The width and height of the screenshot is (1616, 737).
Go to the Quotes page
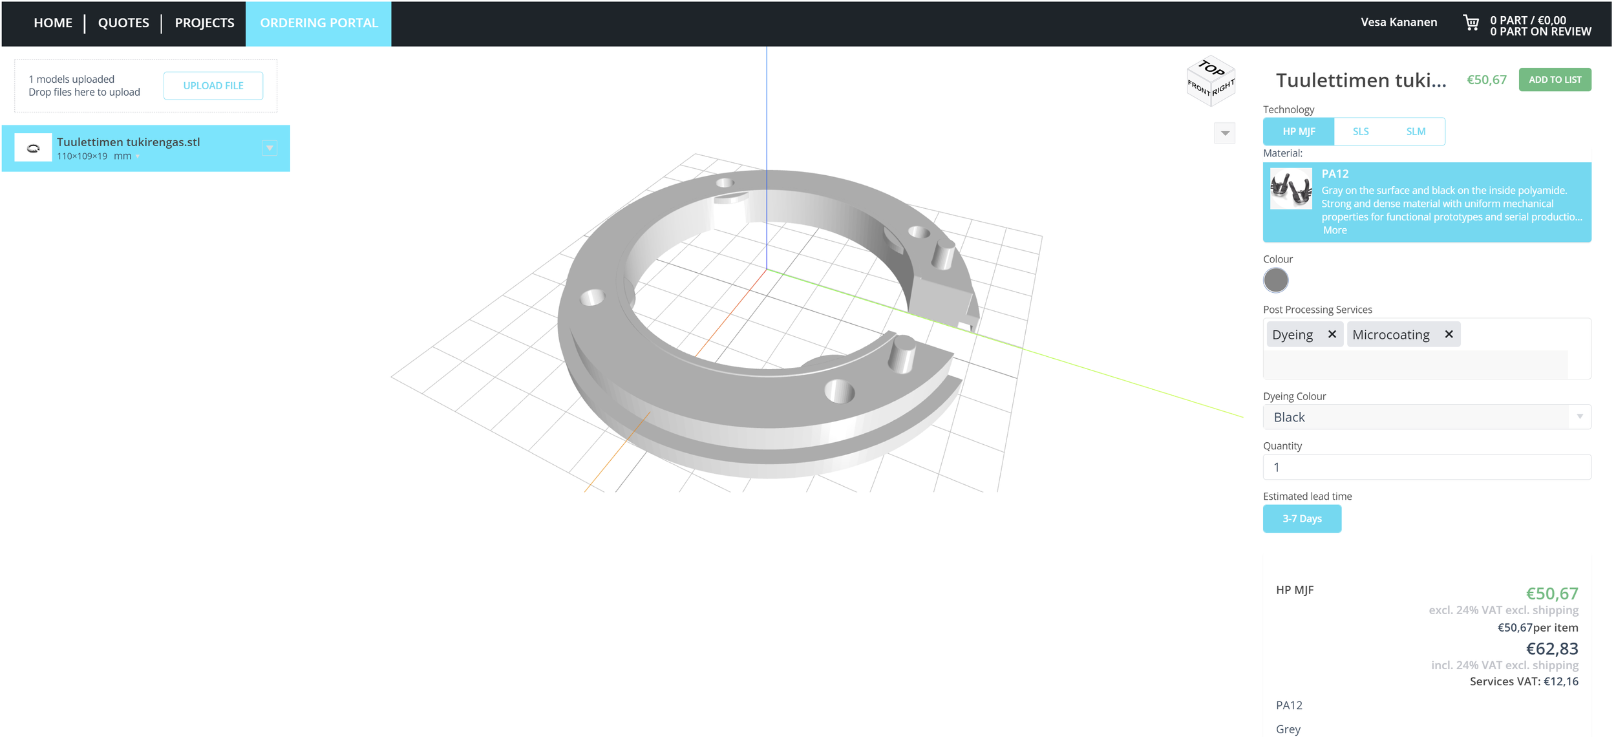(x=123, y=23)
